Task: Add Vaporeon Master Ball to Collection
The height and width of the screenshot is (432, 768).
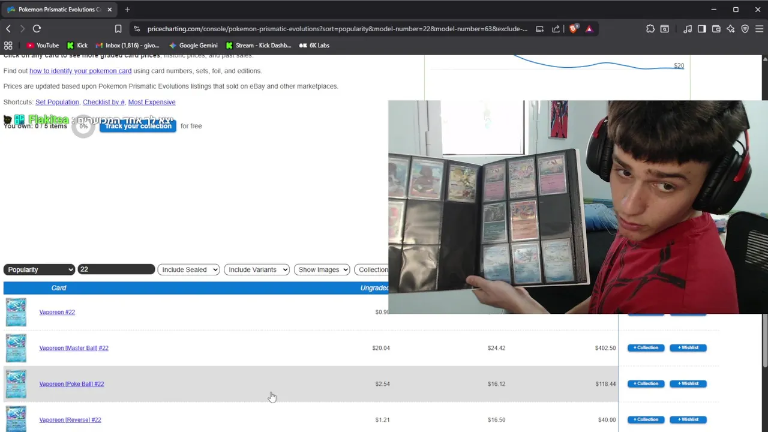Action: pyautogui.click(x=646, y=348)
